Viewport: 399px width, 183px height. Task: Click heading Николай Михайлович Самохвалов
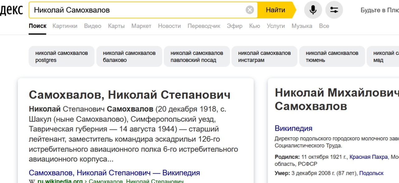tap(337, 99)
